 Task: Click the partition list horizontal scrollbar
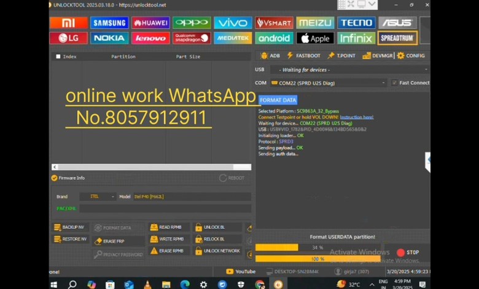[x=151, y=167]
